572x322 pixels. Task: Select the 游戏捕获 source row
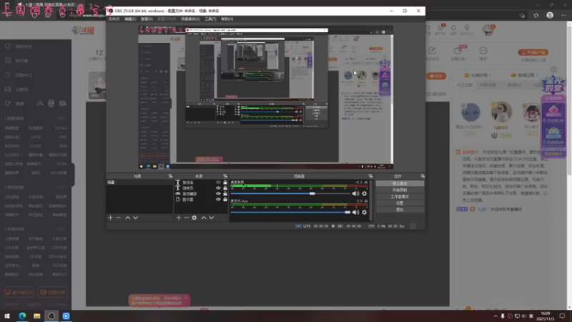201,194
